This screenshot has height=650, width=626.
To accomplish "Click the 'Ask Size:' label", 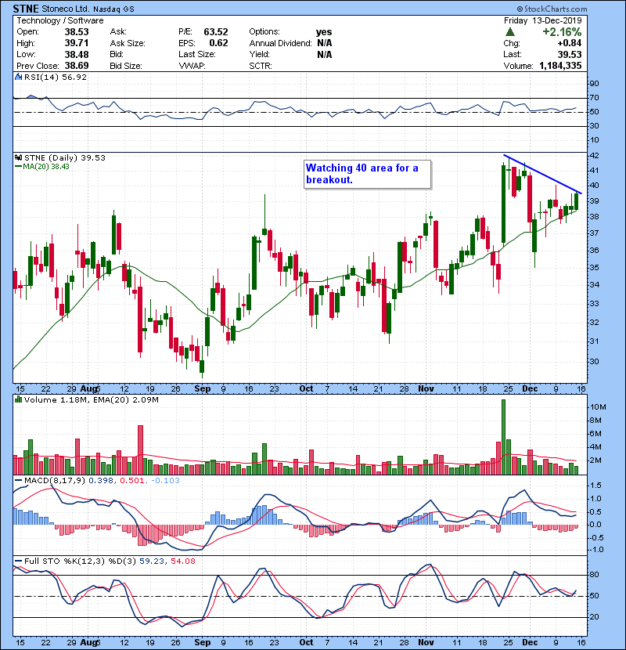I will pos(128,43).
